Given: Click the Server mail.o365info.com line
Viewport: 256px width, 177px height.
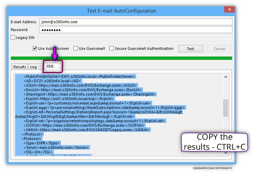Looking at the screenshot, I should (x=56, y=148).
